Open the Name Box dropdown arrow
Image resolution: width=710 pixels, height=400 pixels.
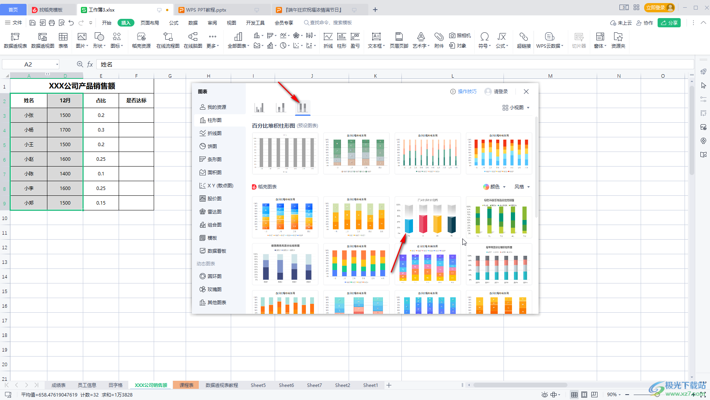(x=57, y=65)
